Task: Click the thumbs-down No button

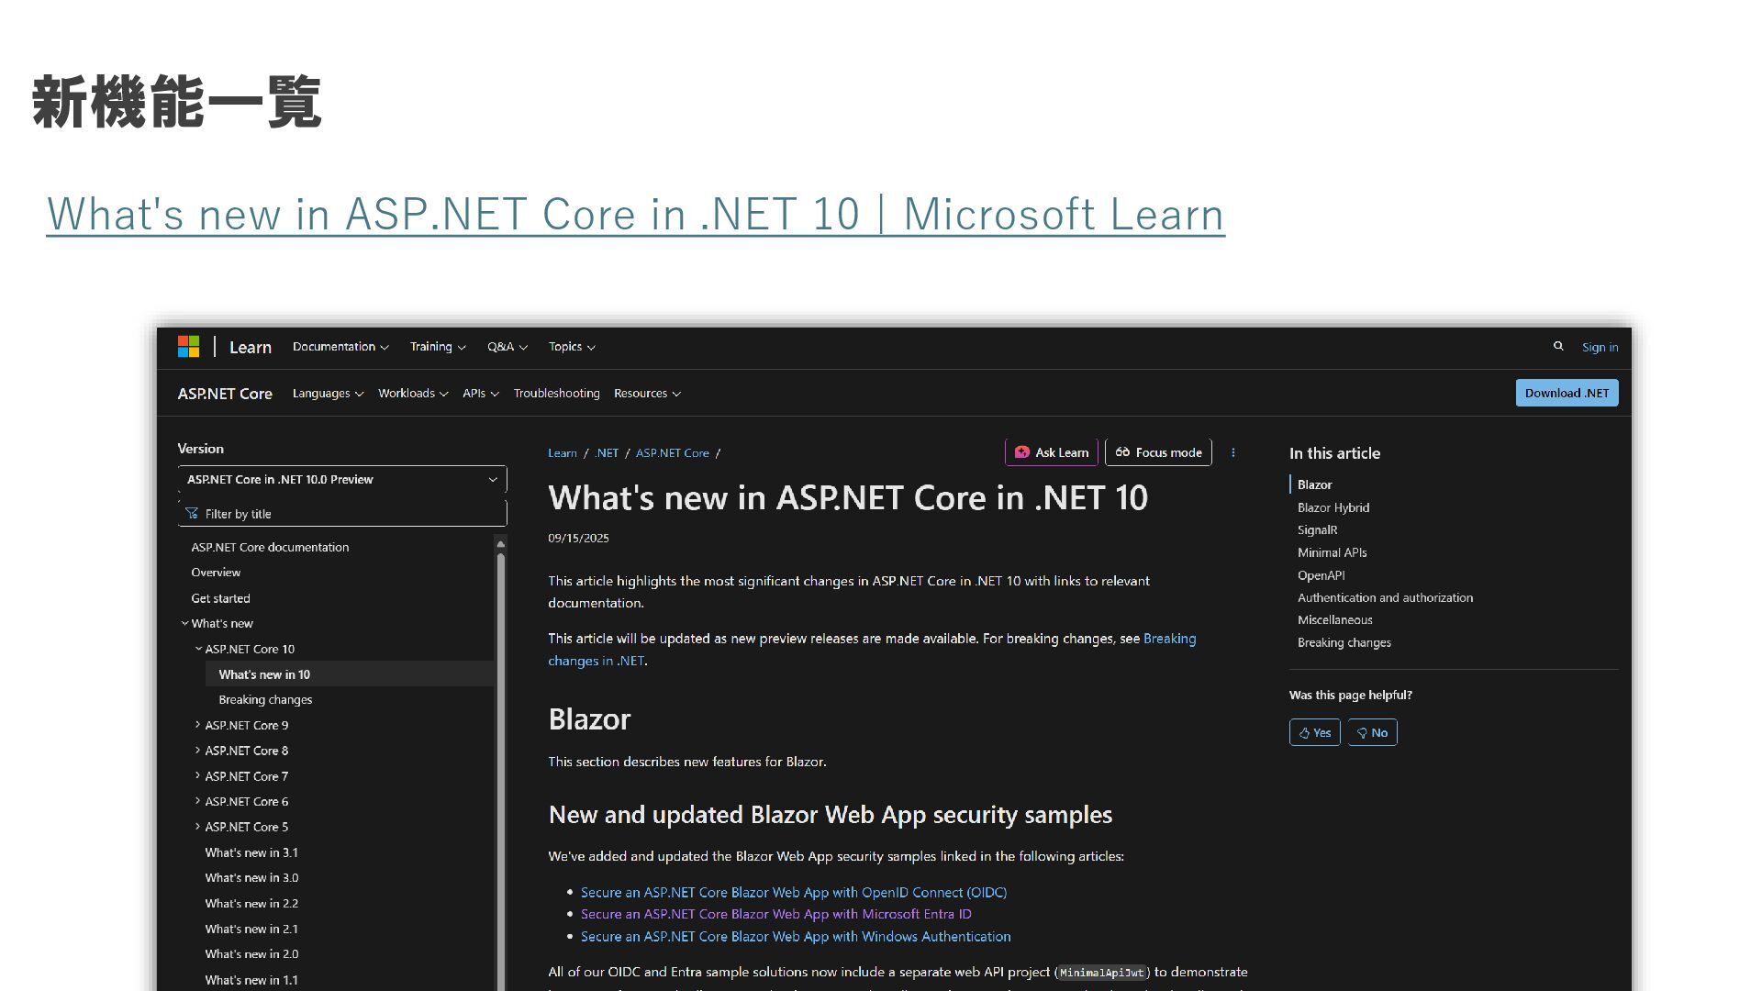Action: [x=1372, y=732]
